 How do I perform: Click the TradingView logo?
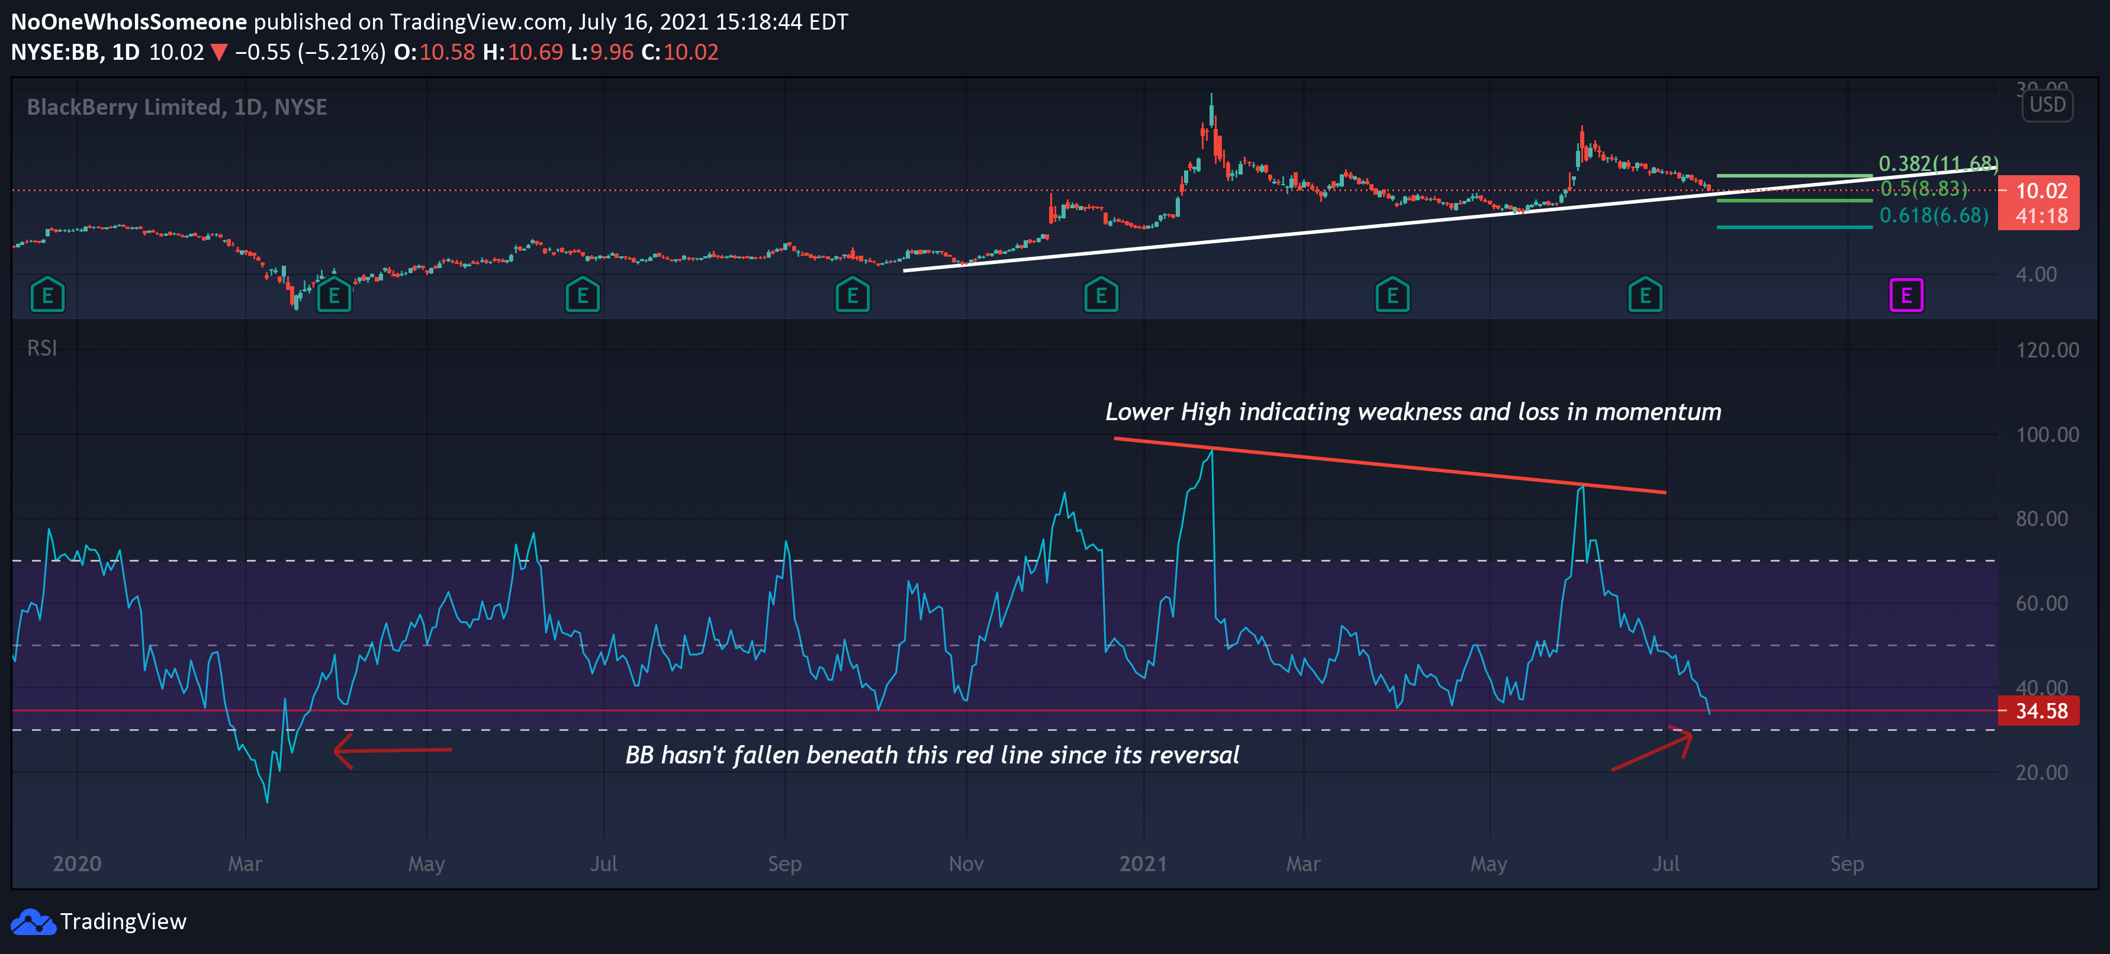point(33,922)
